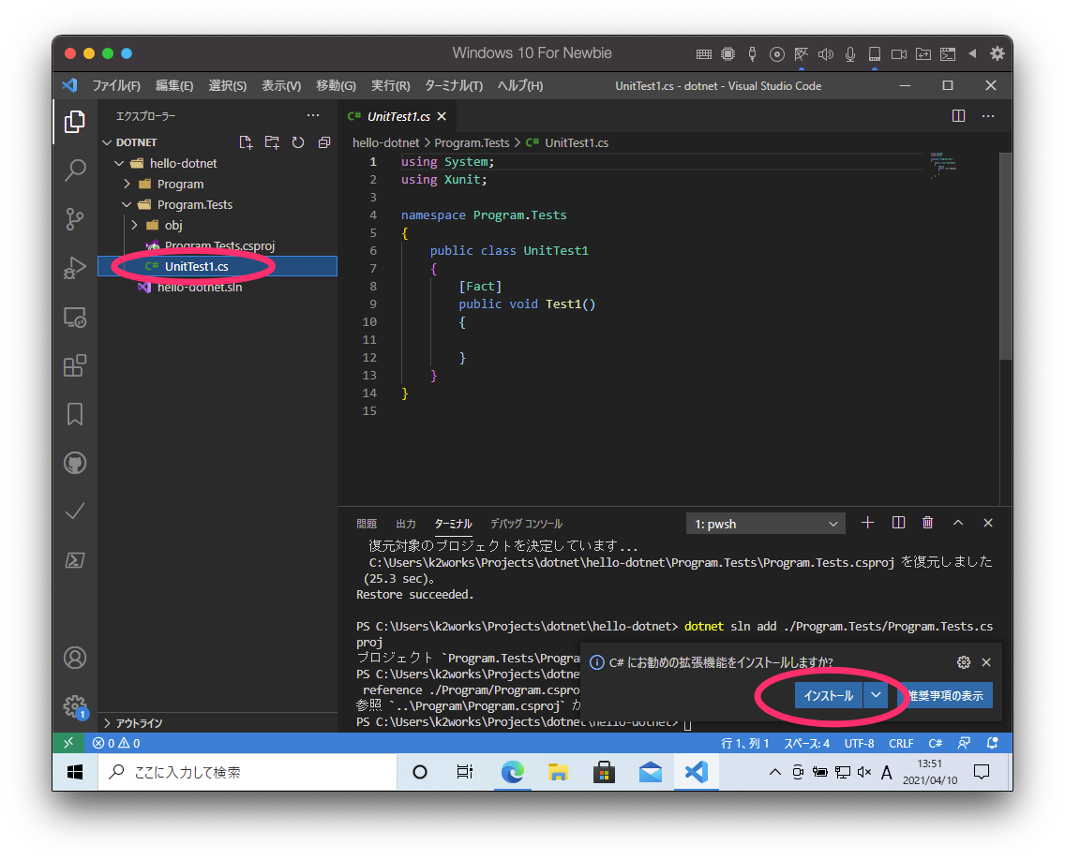This screenshot has height=860, width=1065.
Task: Open the Explorer view in activity bar
Action: [x=75, y=122]
